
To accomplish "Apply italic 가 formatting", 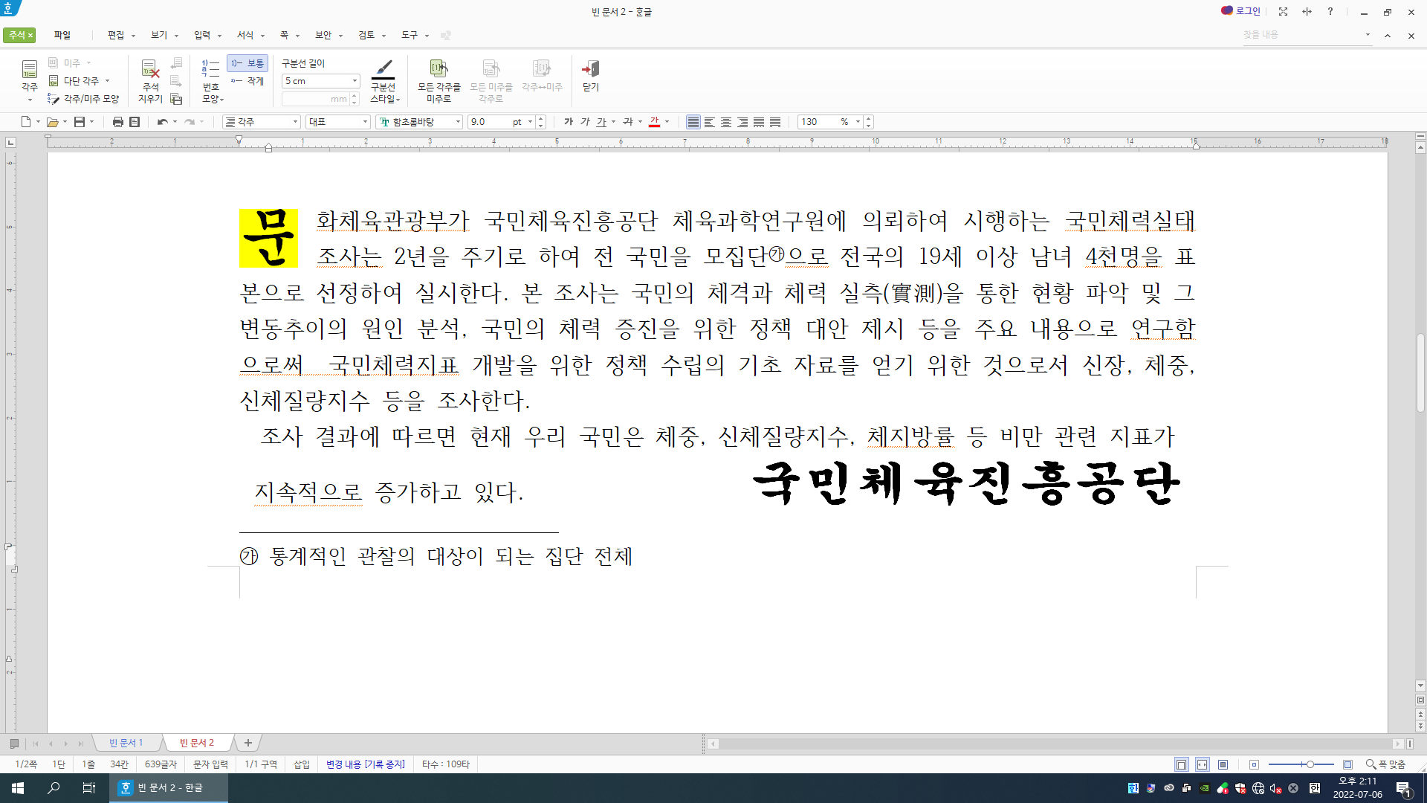I will tap(585, 122).
